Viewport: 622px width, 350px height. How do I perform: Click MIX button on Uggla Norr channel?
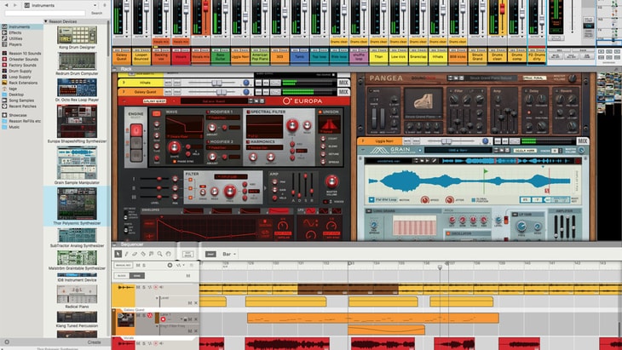tap(582, 141)
